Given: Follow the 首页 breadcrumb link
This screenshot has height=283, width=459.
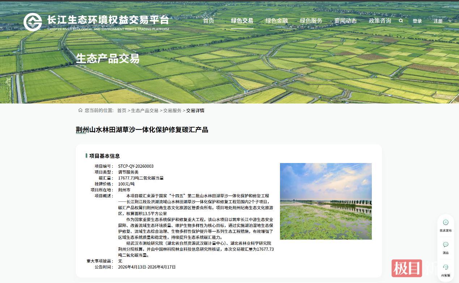Looking at the screenshot, I should [122, 111].
